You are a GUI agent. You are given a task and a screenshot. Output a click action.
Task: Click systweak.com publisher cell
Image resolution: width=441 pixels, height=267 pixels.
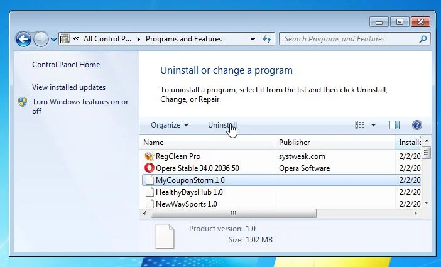click(x=302, y=156)
